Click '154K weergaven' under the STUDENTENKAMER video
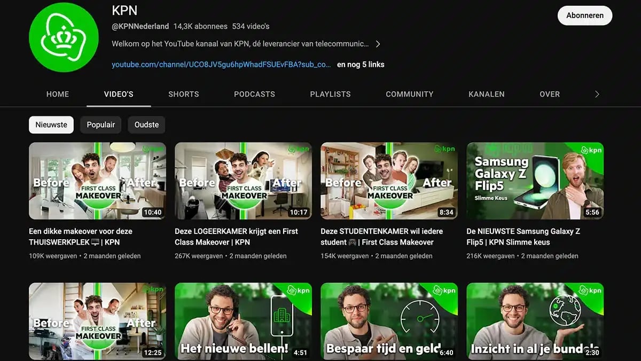 pyautogui.click(x=345, y=256)
